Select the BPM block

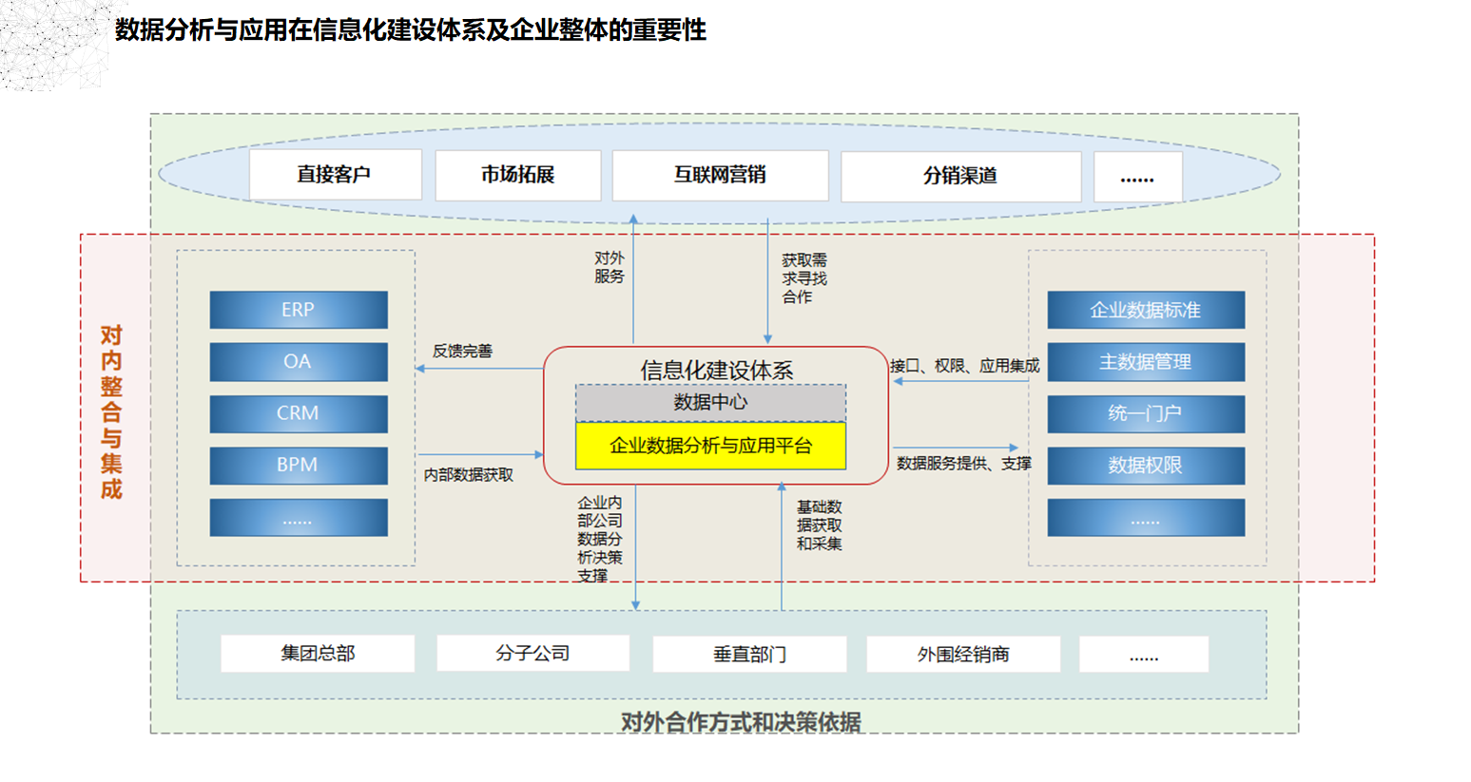(298, 466)
